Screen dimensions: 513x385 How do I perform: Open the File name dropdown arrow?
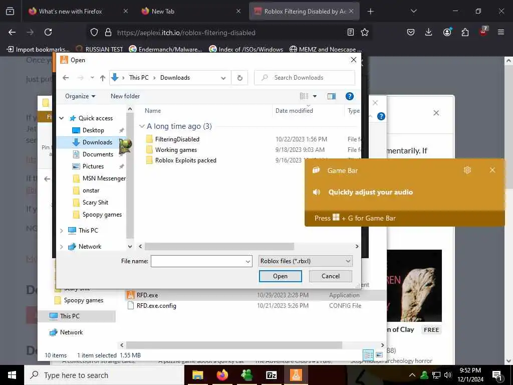(x=247, y=261)
